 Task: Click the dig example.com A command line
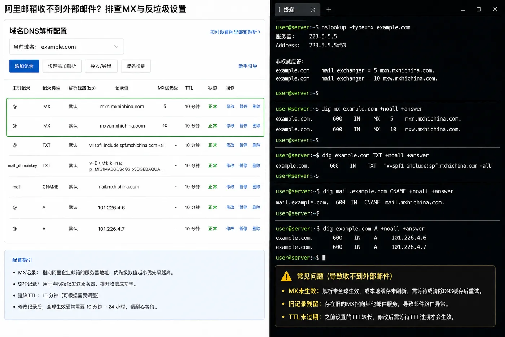click(373, 229)
